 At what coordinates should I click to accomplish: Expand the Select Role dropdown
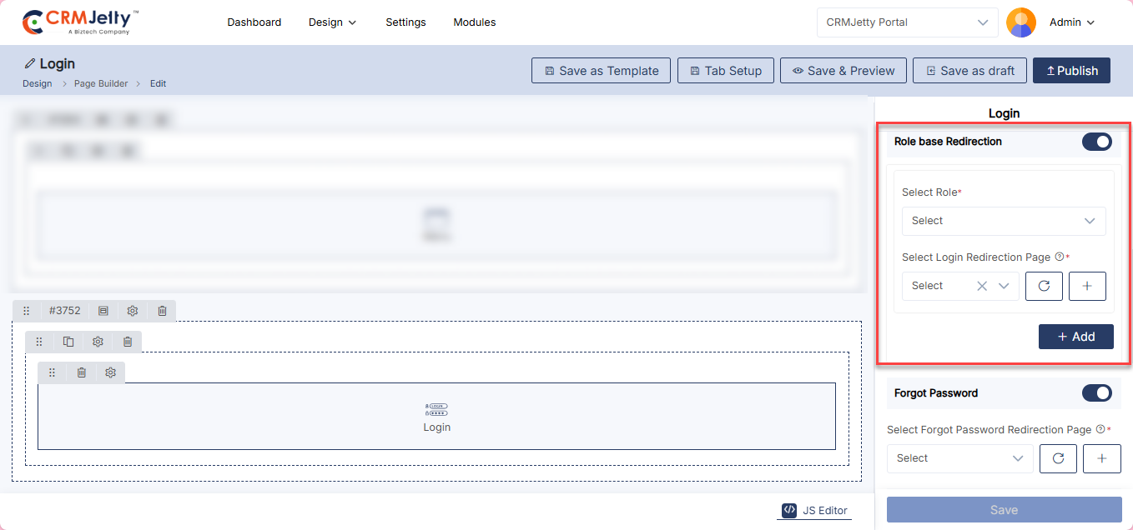(1003, 221)
